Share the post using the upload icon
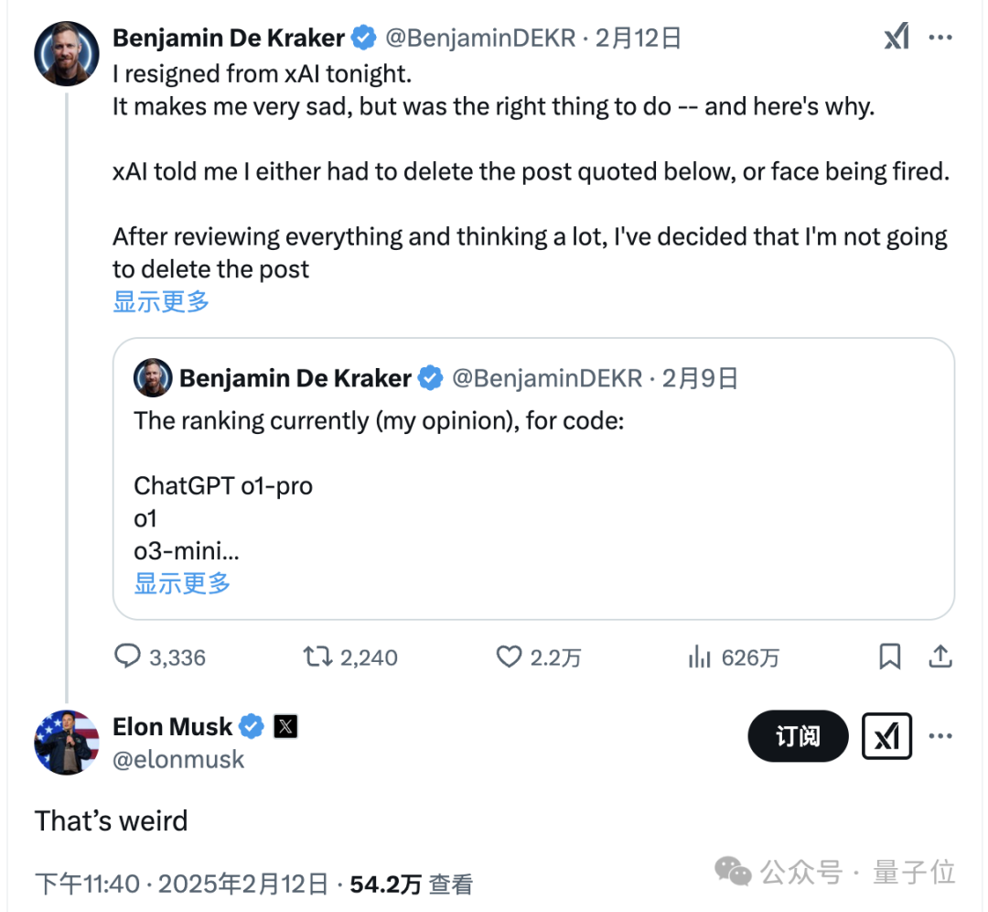This screenshot has height=912, width=988. (x=940, y=657)
